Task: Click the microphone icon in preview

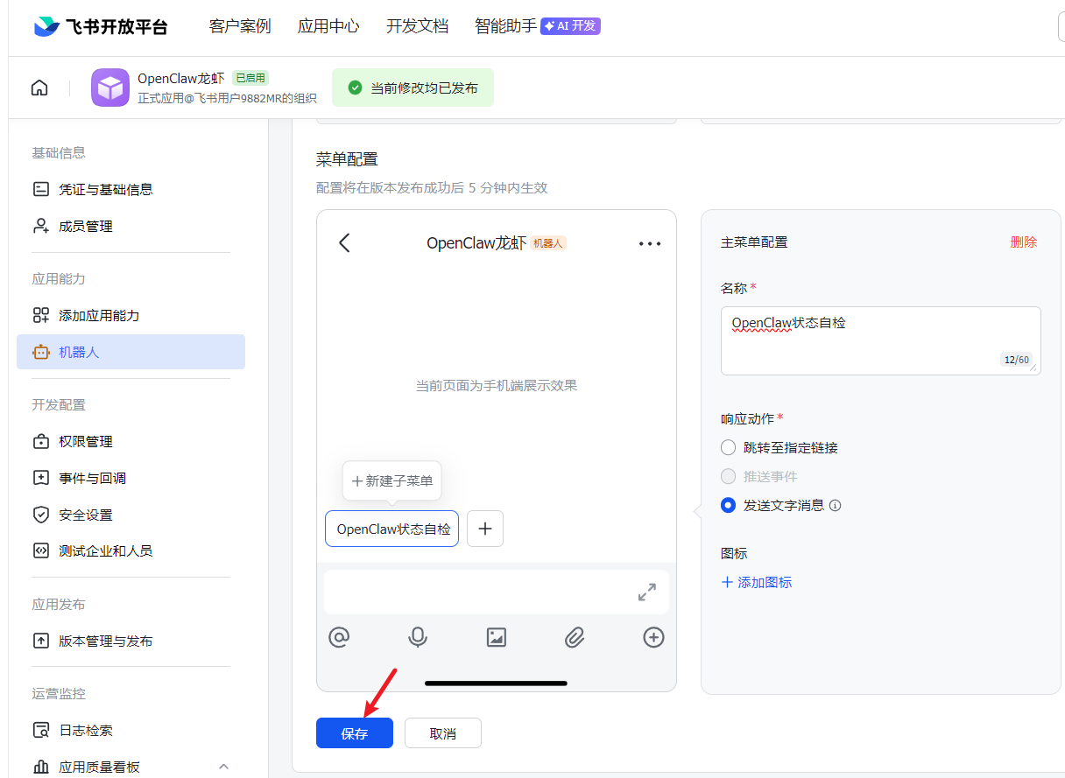Action: point(418,637)
